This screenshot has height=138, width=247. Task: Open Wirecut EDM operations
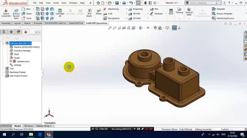[x=189, y=12]
